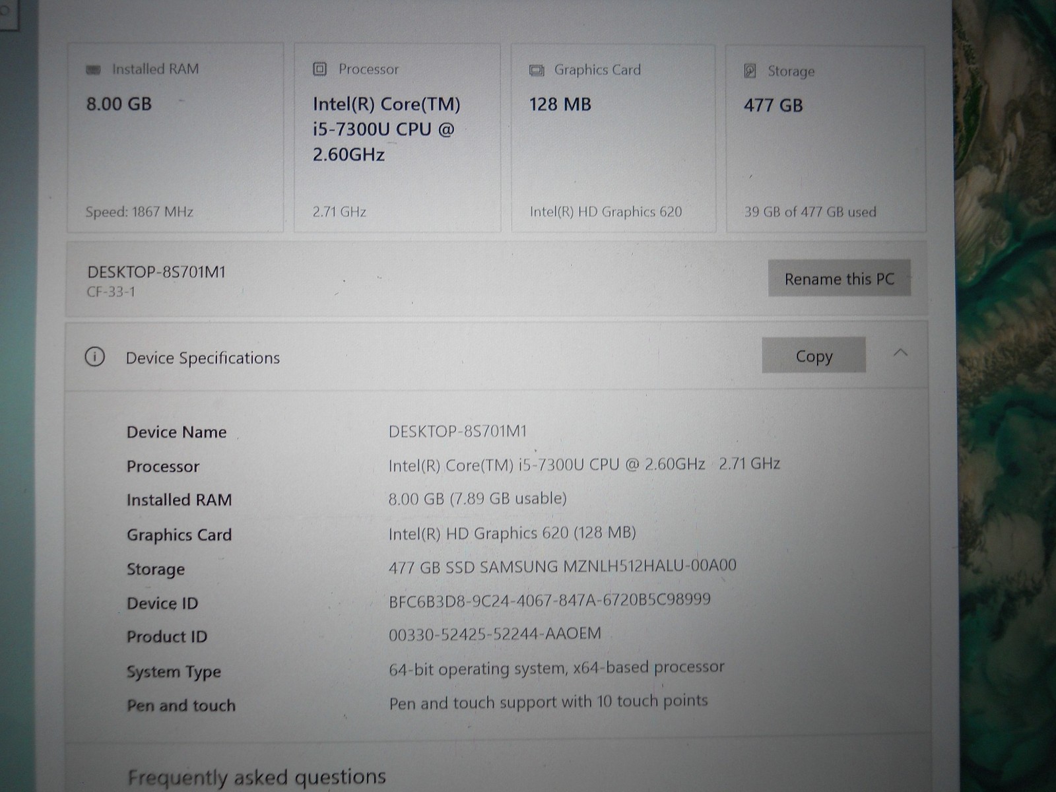This screenshot has height=792, width=1056.
Task: Select the Device Name value DESKTOP-8S701M1
Action: pyautogui.click(x=457, y=431)
